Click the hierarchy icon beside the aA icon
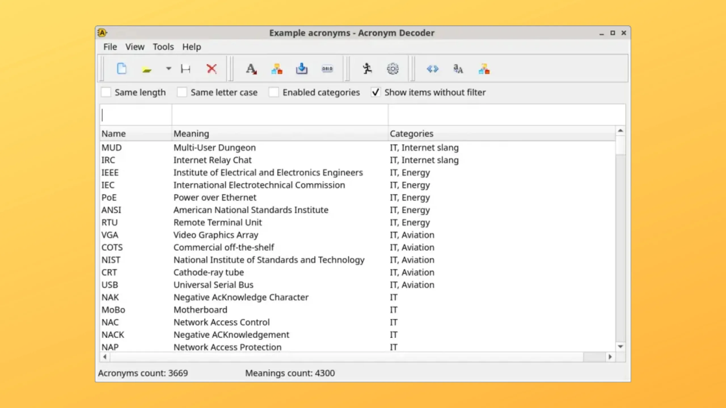This screenshot has height=408, width=726. pos(484,69)
